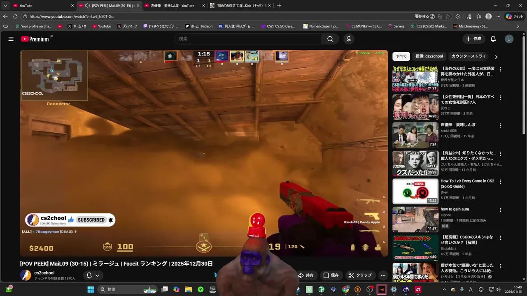Click the taskbar 検索 search box

[x=128, y=289]
